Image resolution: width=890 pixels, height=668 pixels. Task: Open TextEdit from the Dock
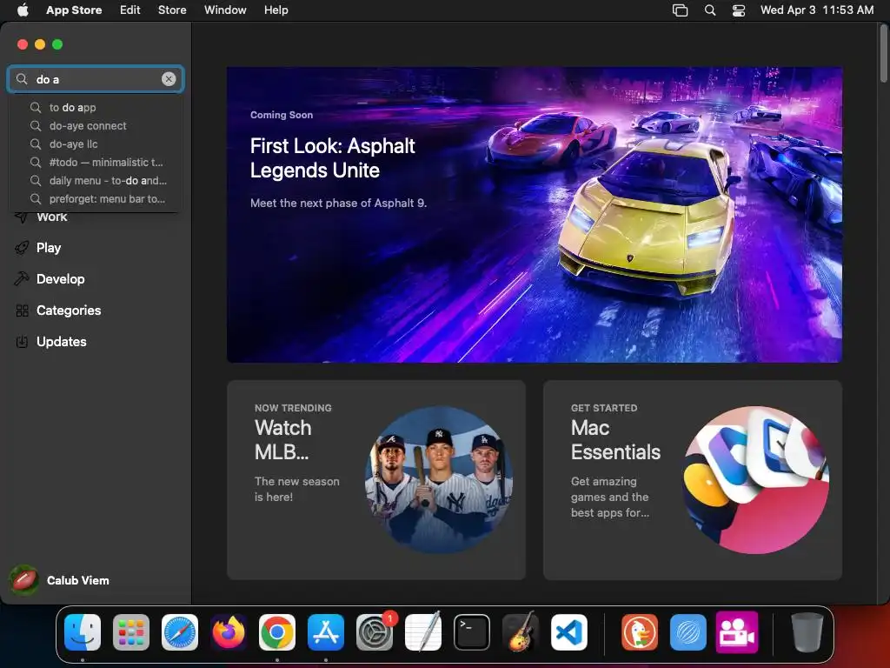[423, 631]
